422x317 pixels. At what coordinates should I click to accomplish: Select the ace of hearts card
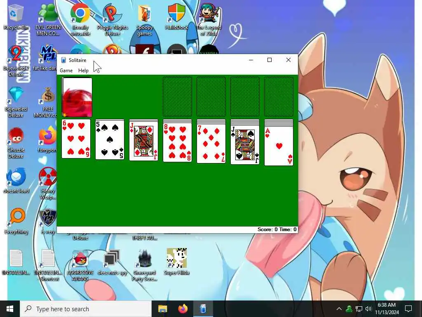[279, 146]
